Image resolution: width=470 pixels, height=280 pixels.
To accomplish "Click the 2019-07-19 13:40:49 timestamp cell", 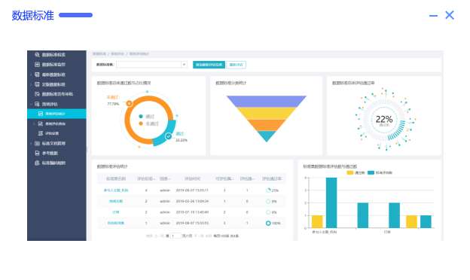I will coord(192,212).
